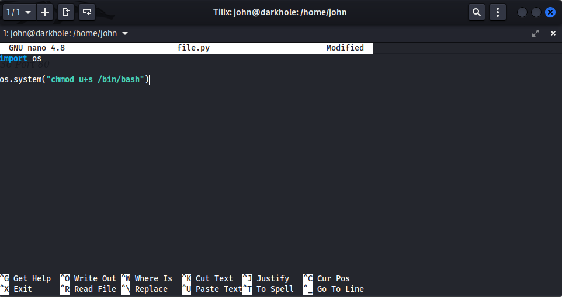The image size is (562, 297).
Task: Click the Write Out shortcut in nano
Action: pos(95,278)
